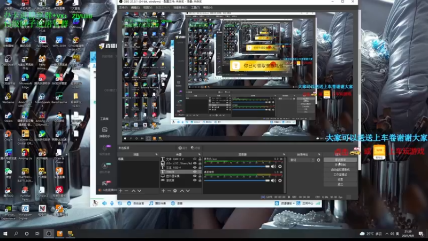428x241 pixels.
Task: Open scene transition properties gear icon
Action: (x=319, y=160)
